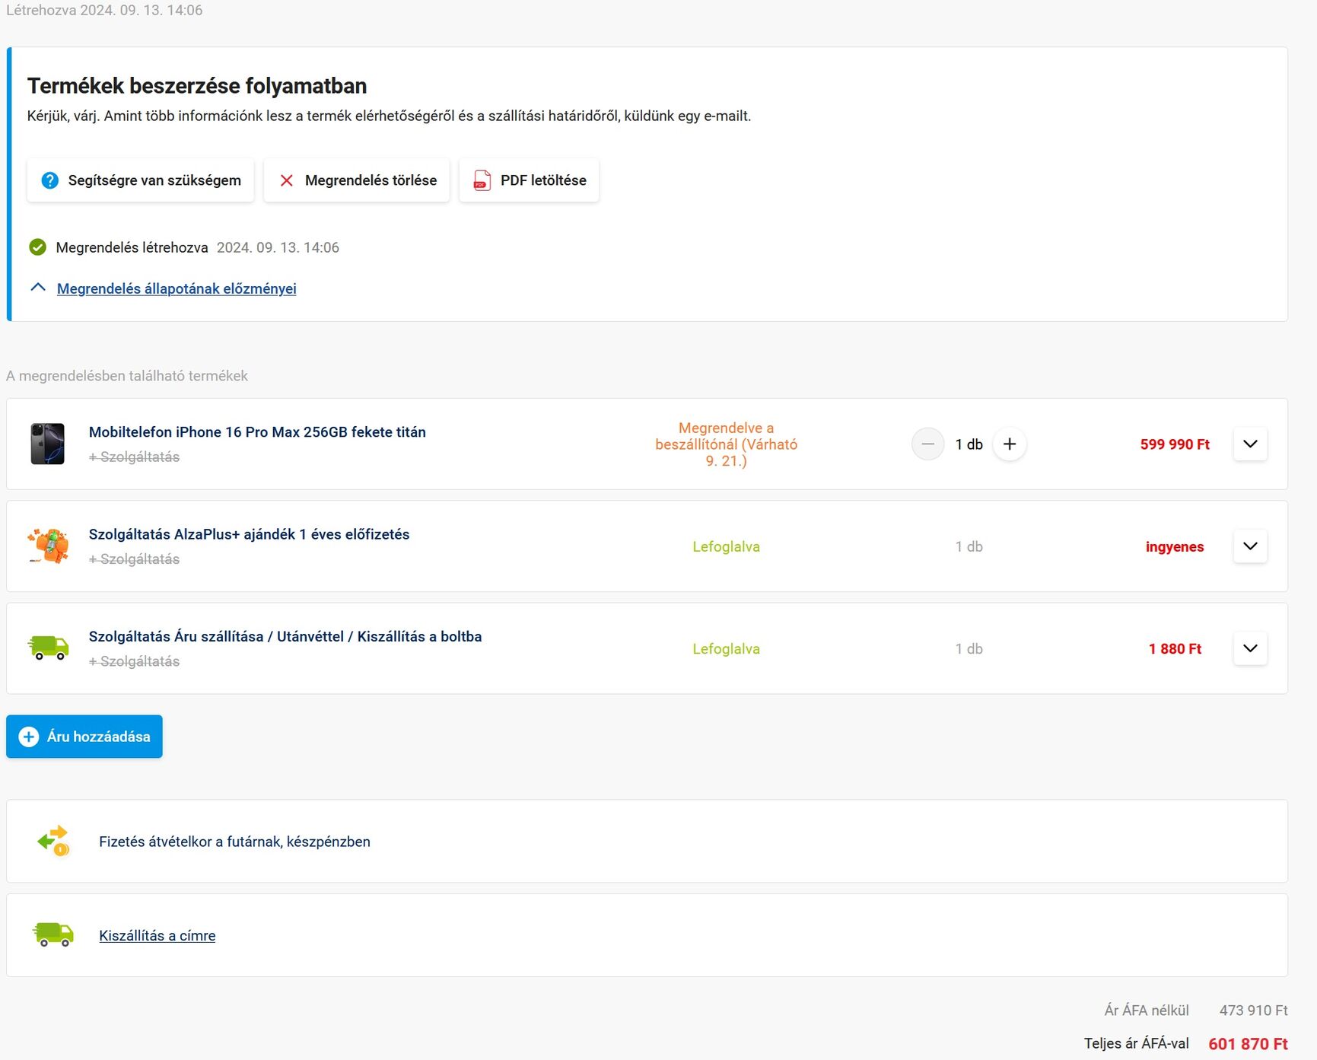Image resolution: width=1317 pixels, height=1060 pixels.
Task: Open the iPhone 16 Pro Max product thumbnail
Action: (47, 444)
